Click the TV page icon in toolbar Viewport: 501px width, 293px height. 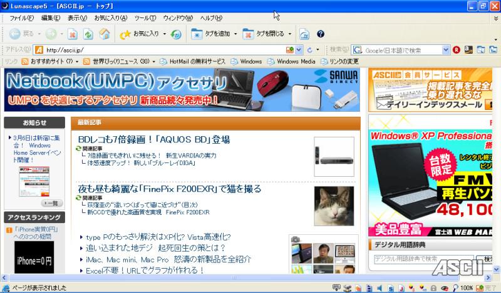pos(304,34)
